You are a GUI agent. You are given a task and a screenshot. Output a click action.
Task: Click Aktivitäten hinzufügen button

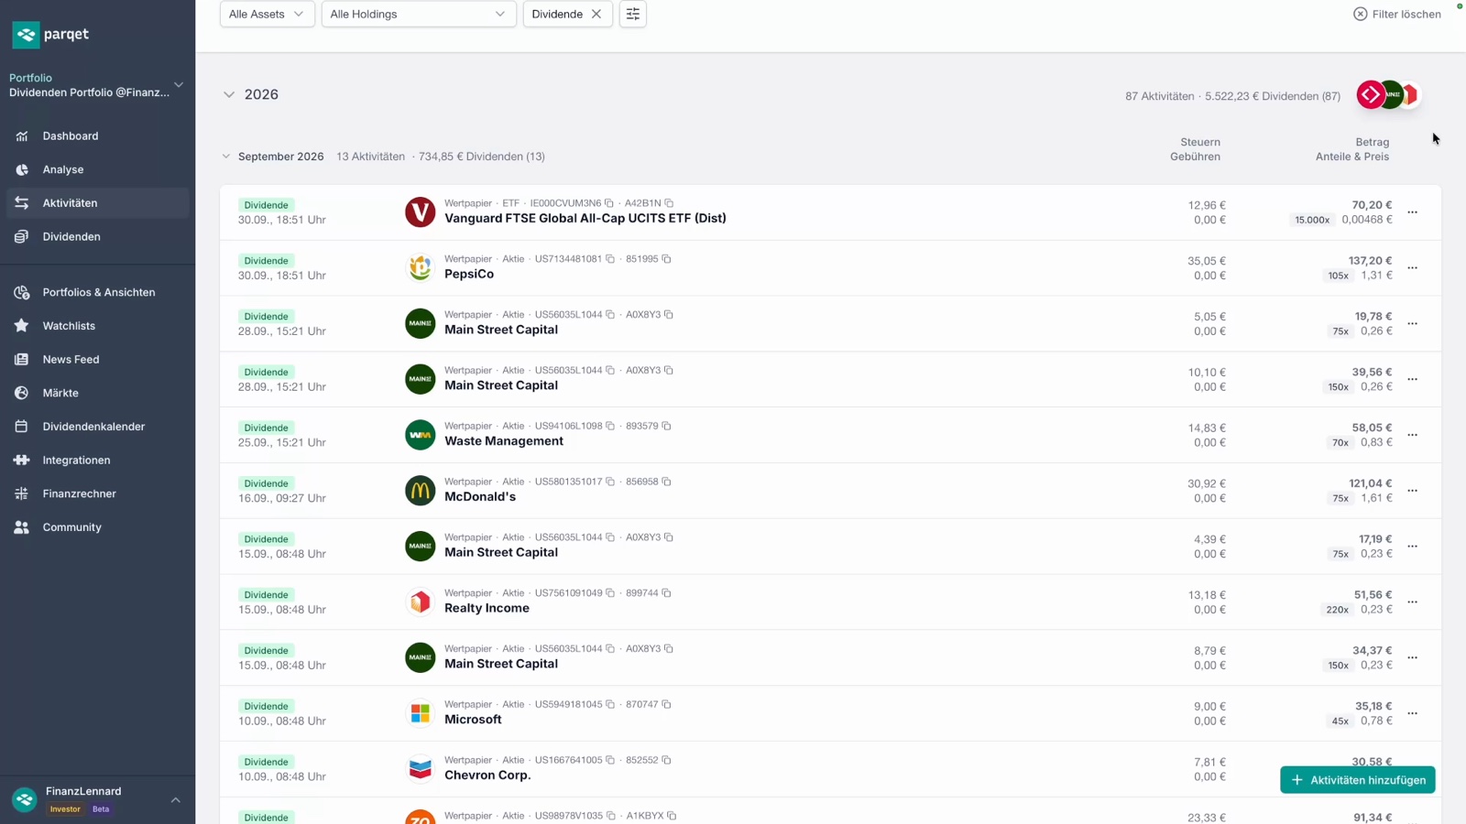1358,780
